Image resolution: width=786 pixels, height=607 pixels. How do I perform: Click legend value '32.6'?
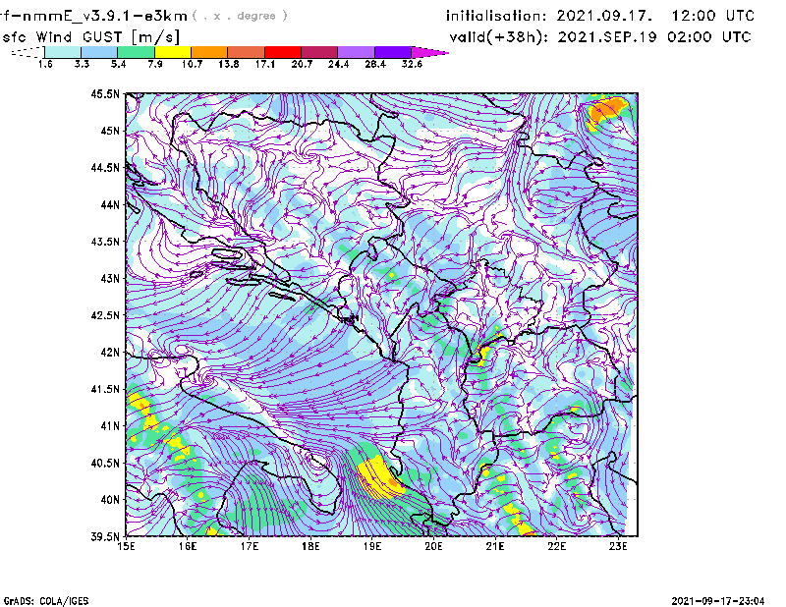(x=412, y=64)
